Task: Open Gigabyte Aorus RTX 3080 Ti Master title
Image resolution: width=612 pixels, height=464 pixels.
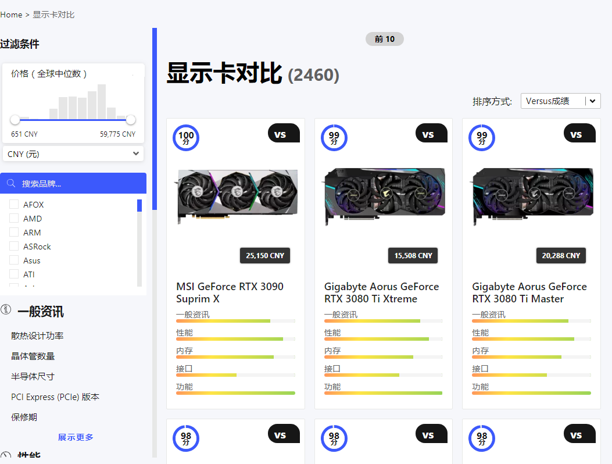Action: click(529, 292)
